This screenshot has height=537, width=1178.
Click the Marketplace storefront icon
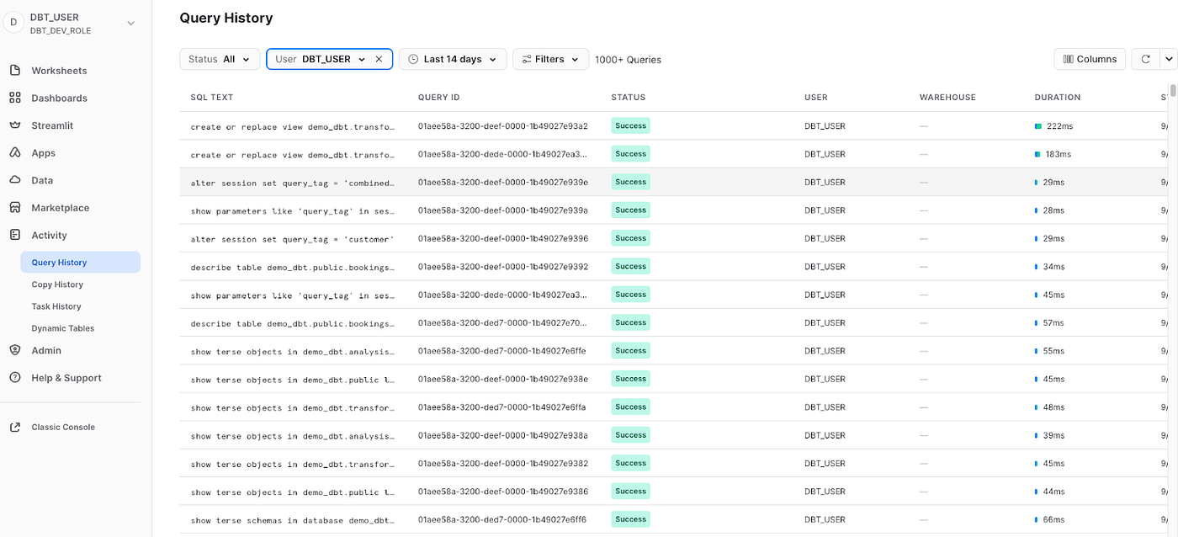14,208
